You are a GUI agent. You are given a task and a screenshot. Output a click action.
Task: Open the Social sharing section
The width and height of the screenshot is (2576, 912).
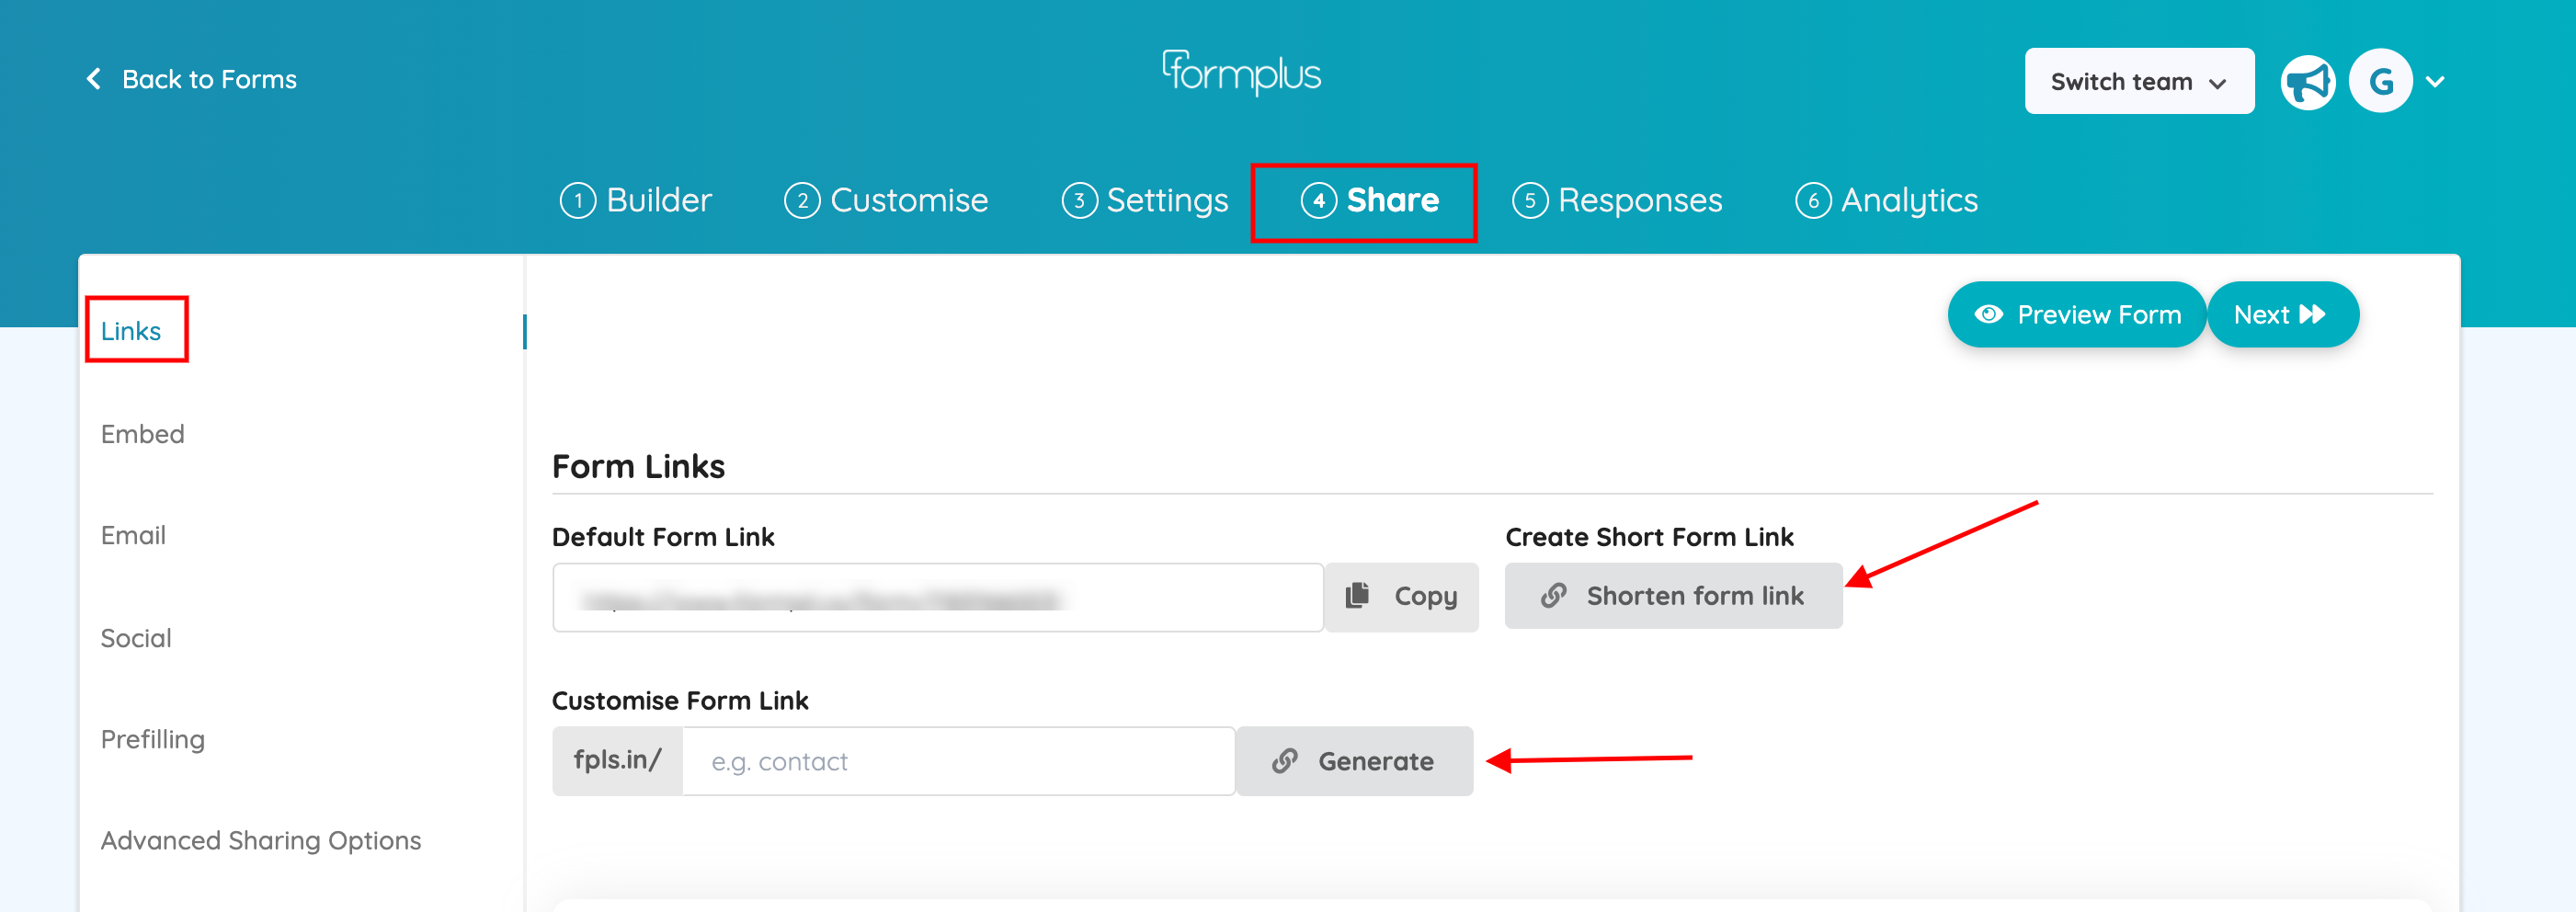(136, 637)
